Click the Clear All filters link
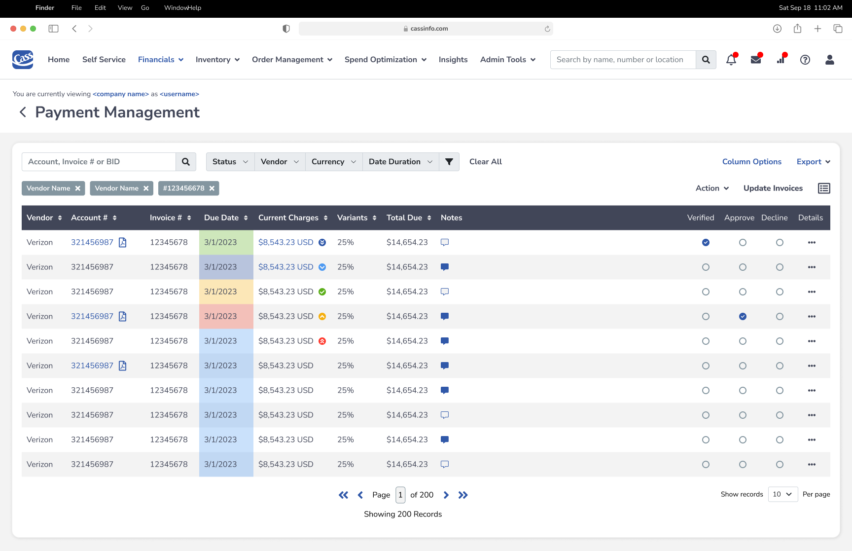The width and height of the screenshot is (852, 551). pos(485,162)
